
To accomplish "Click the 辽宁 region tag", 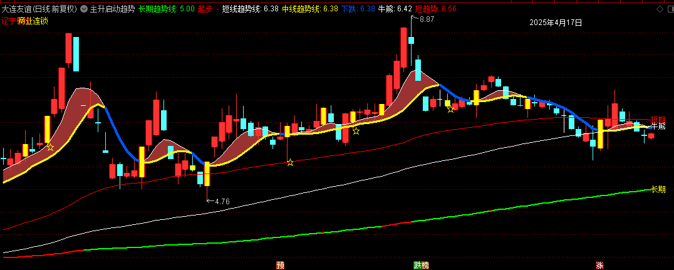I will [x=9, y=21].
